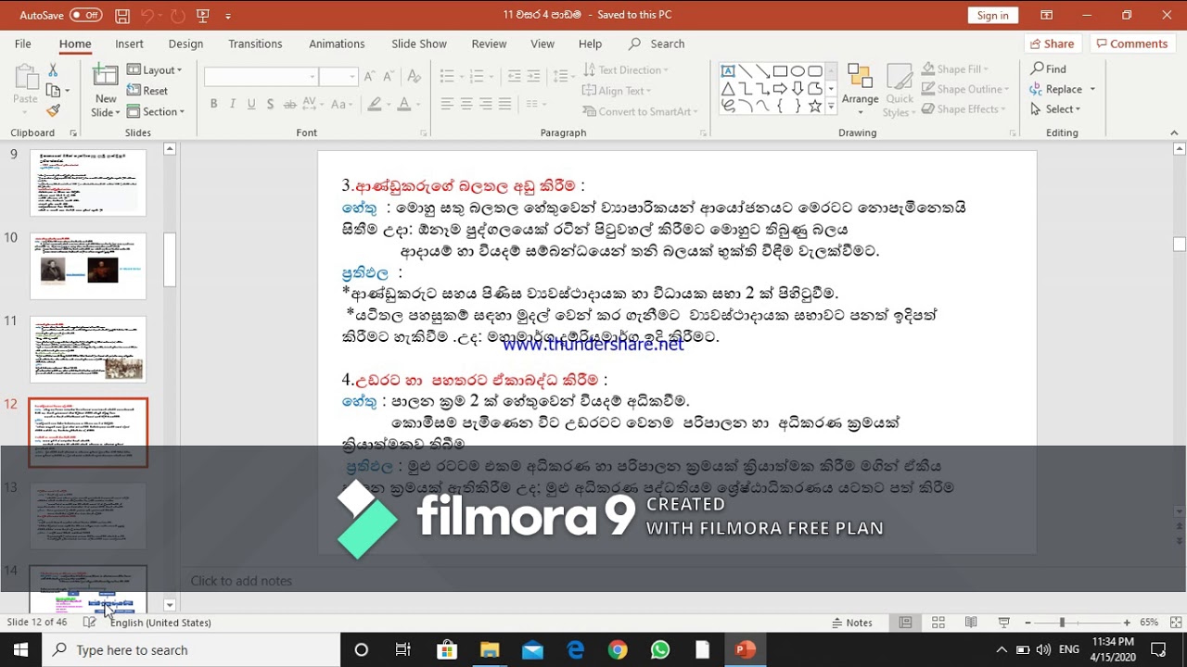This screenshot has width=1187, height=667.
Task: Click the Clear All Formatting icon
Action: click(x=413, y=76)
